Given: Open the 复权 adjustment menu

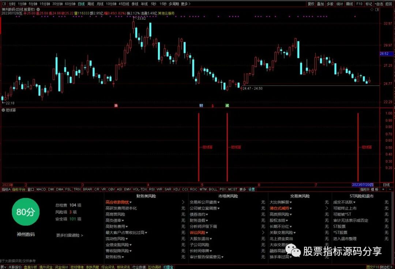Looking at the screenshot, I should 311,4.
